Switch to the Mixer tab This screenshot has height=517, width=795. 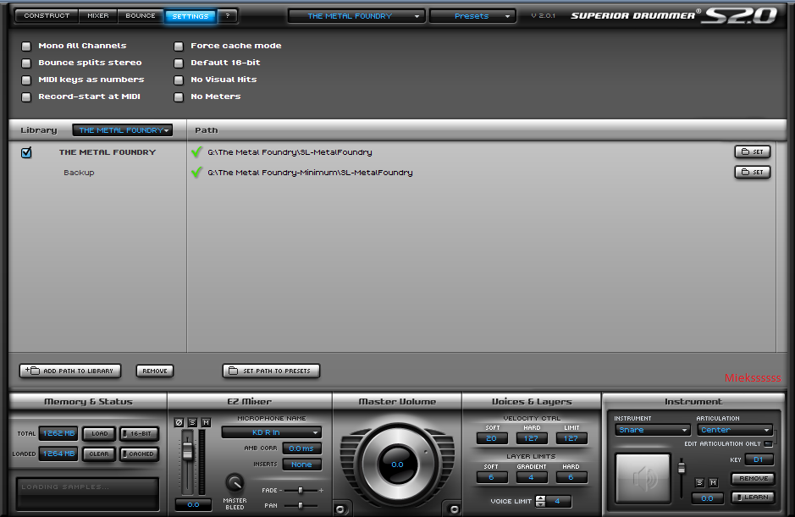98,16
